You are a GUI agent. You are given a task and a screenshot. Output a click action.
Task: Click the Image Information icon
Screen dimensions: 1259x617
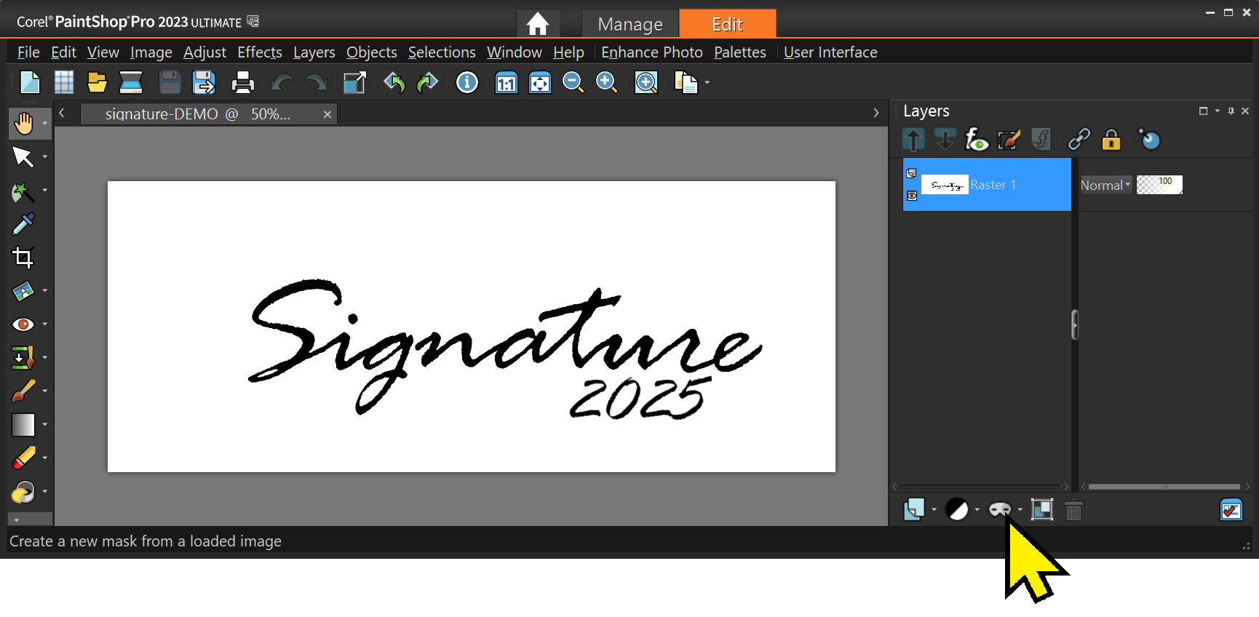pos(466,83)
